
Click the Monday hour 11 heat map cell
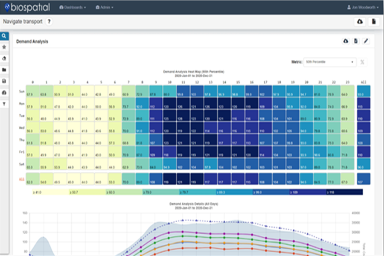[183, 103]
